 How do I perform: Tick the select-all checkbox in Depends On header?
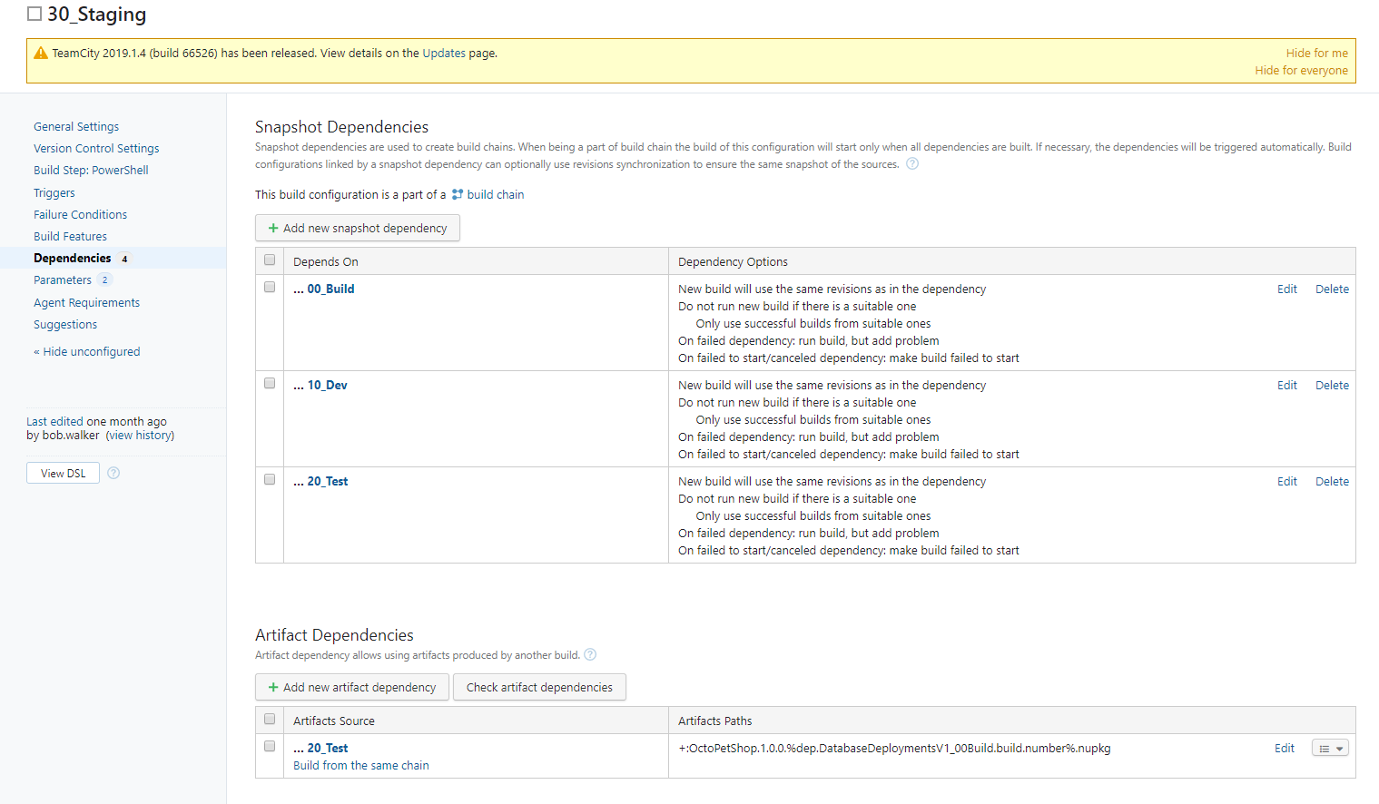click(x=270, y=260)
